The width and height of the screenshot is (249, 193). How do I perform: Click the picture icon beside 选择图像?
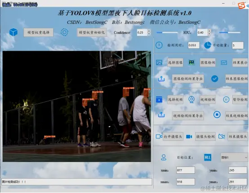point(159,62)
